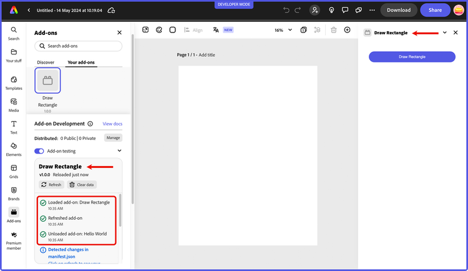Collapse the Draw Rectangle panel chevron
This screenshot has width=468, height=271.
point(444,32)
